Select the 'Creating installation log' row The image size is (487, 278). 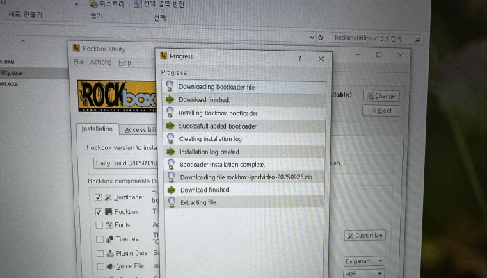[245, 139]
